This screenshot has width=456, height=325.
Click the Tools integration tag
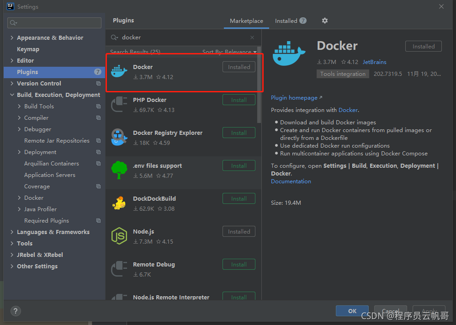click(343, 74)
